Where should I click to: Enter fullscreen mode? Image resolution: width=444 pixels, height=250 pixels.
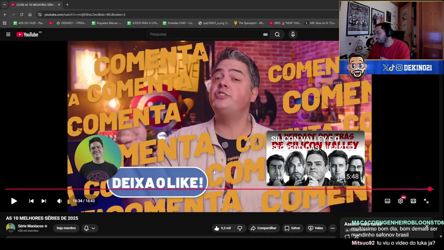(x=426, y=201)
